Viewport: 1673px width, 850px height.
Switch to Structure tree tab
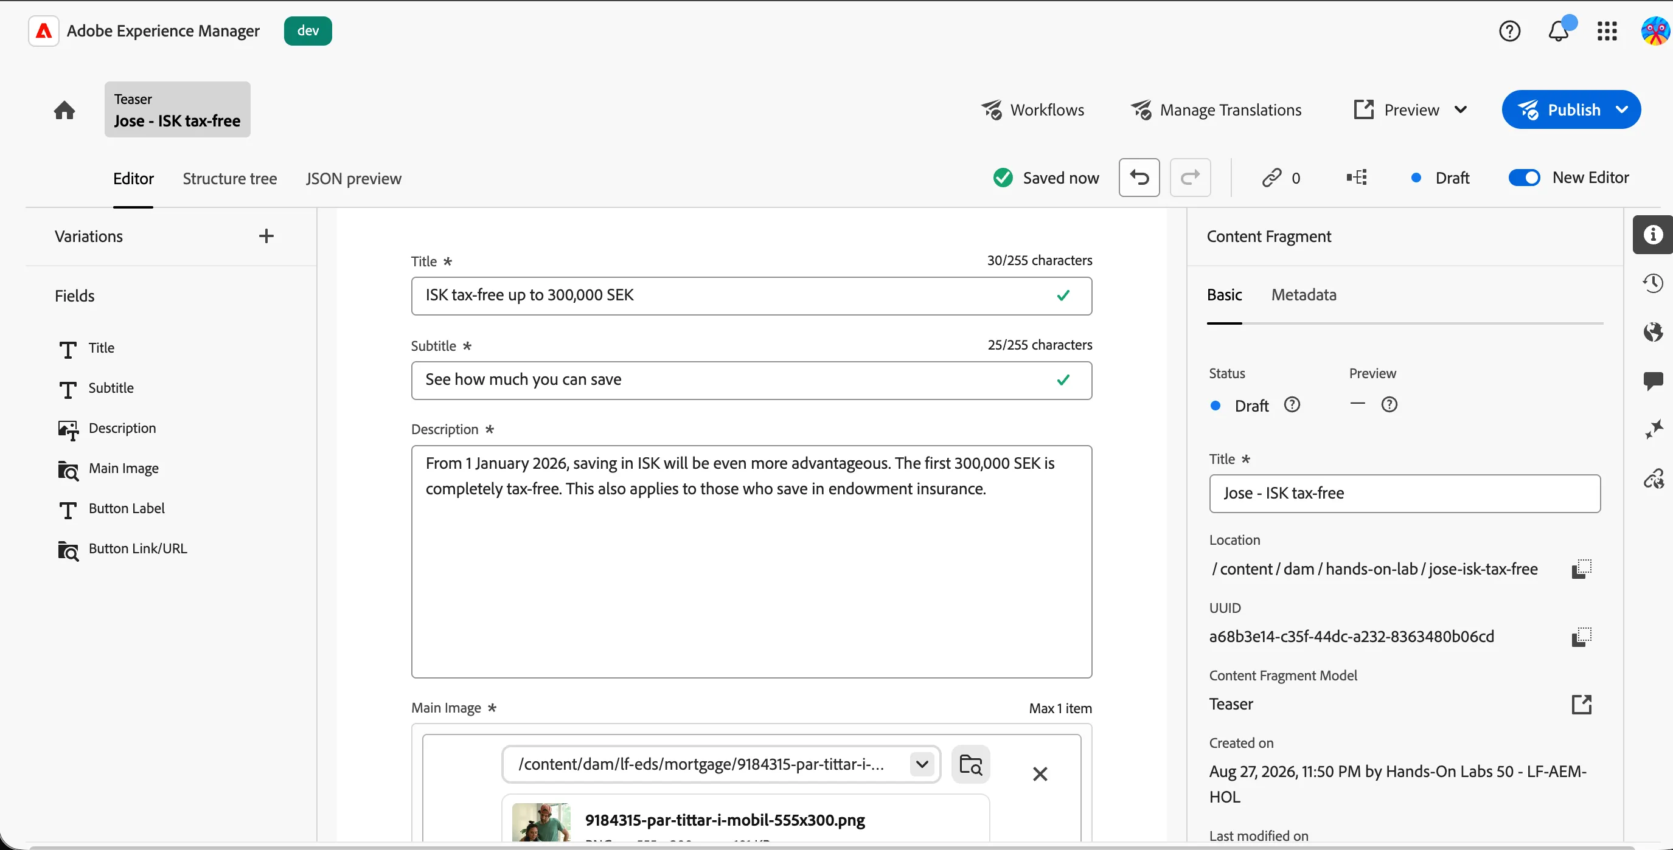click(x=230, y=178)
